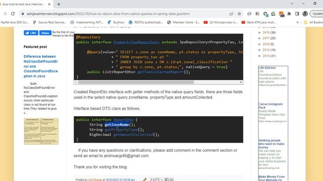Open the Extensions puzzle piece menu
The image size is (323, 181).
289,14
